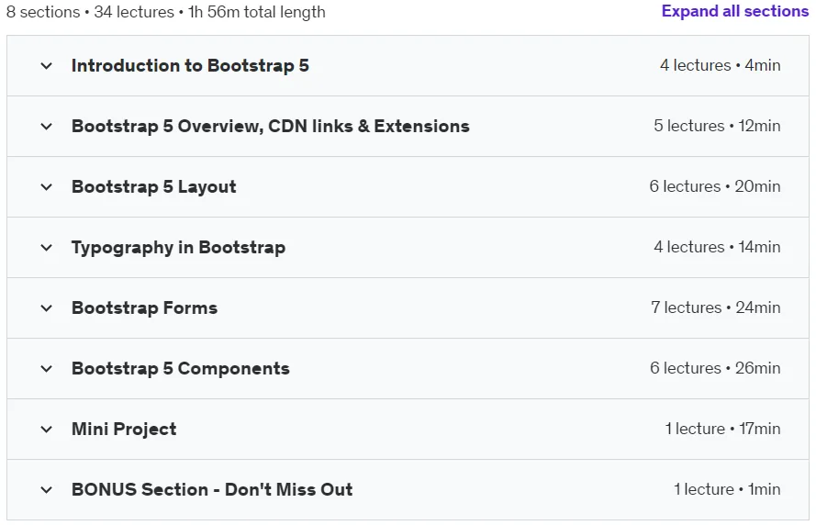This screenshot has height=525, width=816.
Task: Click the Bootstrap Forms section title
Action: point(145,307)
